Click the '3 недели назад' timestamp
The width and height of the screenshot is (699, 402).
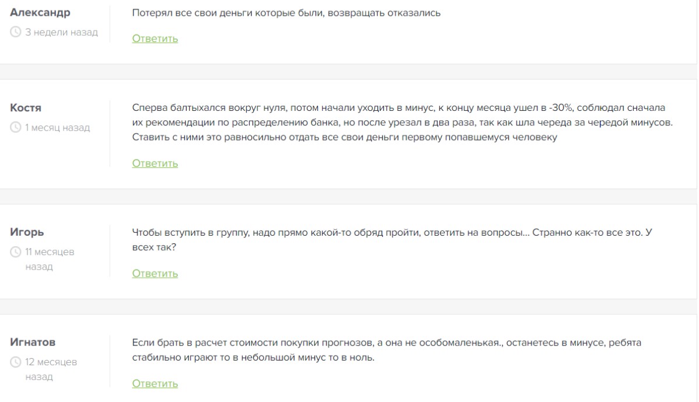[x=61, y=32]
